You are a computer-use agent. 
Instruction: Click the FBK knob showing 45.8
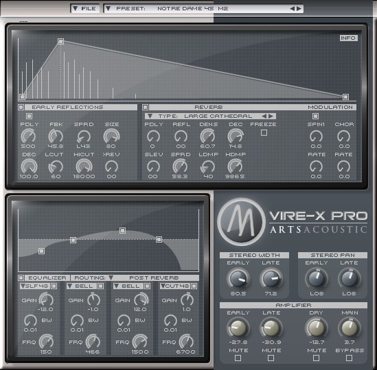pyautogui.click(x=56, y=136)
